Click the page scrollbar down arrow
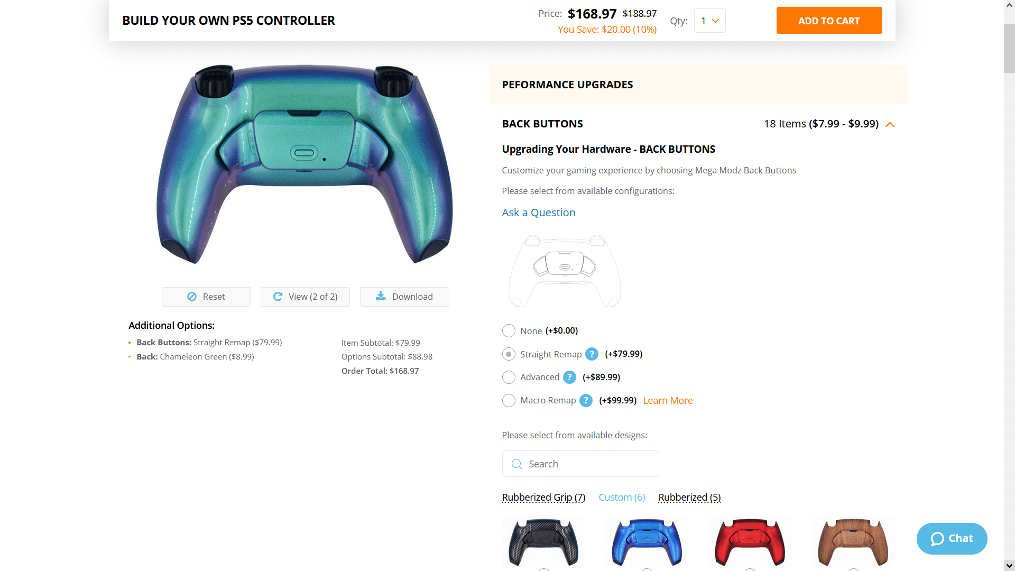Screen dimensions: 1015x571 pyautogui.click(x=1009, y=566)
